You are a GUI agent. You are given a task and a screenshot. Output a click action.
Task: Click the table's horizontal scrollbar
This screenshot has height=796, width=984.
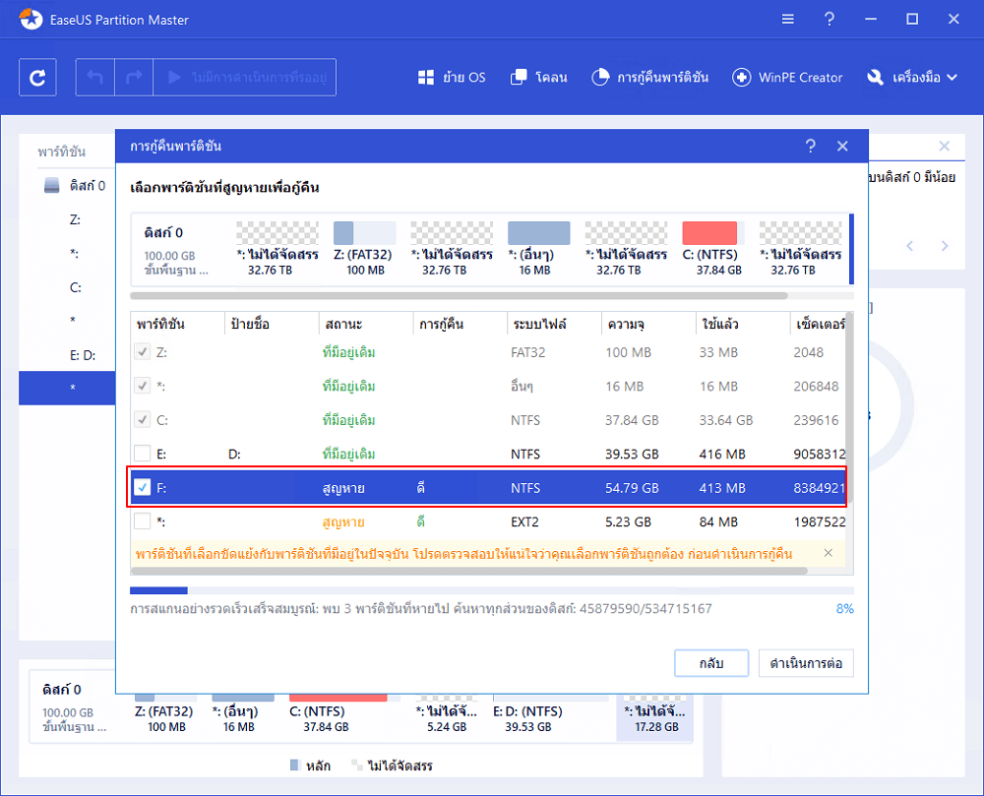[468, 571]
